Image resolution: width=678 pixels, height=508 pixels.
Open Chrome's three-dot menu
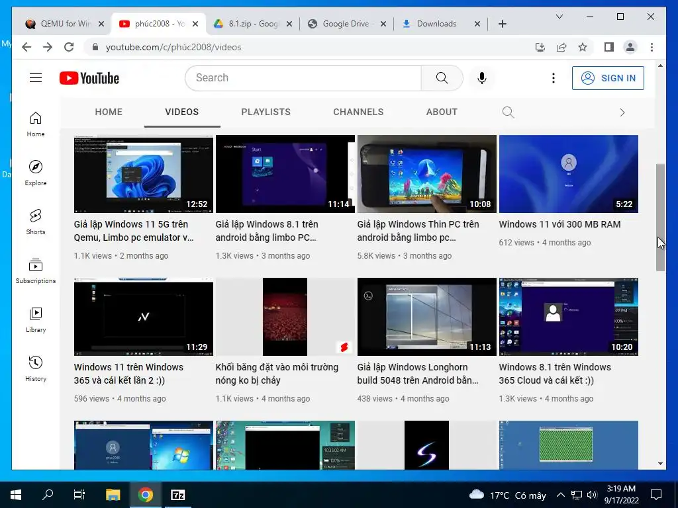point(652,47)
